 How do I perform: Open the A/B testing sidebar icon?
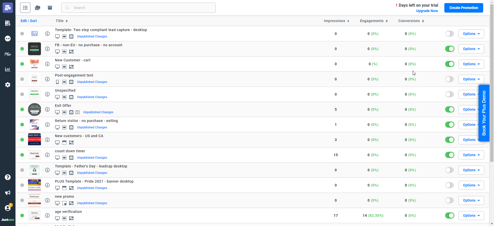(8, 39)
